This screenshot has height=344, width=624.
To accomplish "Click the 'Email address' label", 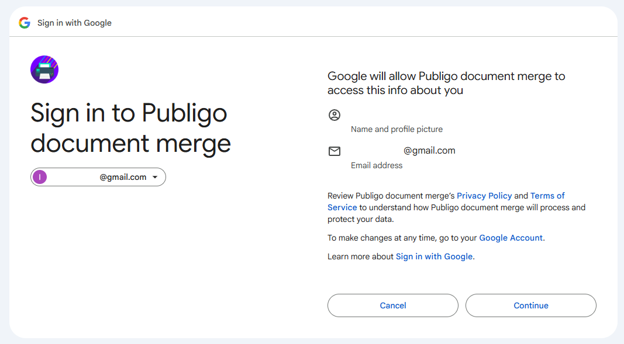I will (x=377, y=165).
